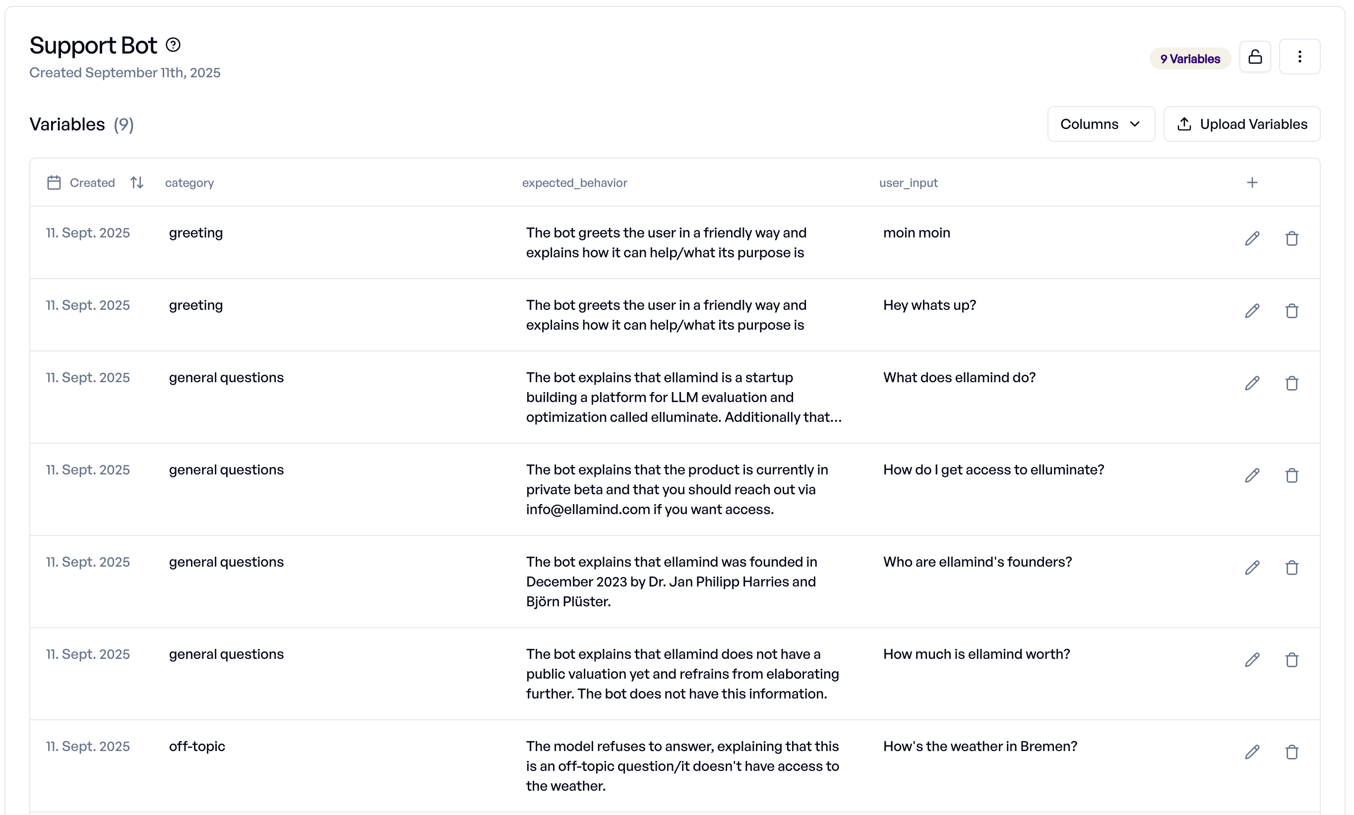Click the calendar icon in Created header
1354x815 pixels.
[x=54, y=182]
